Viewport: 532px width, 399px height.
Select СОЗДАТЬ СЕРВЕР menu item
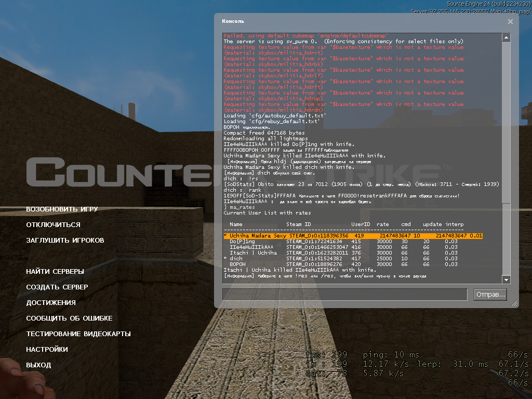57,287
